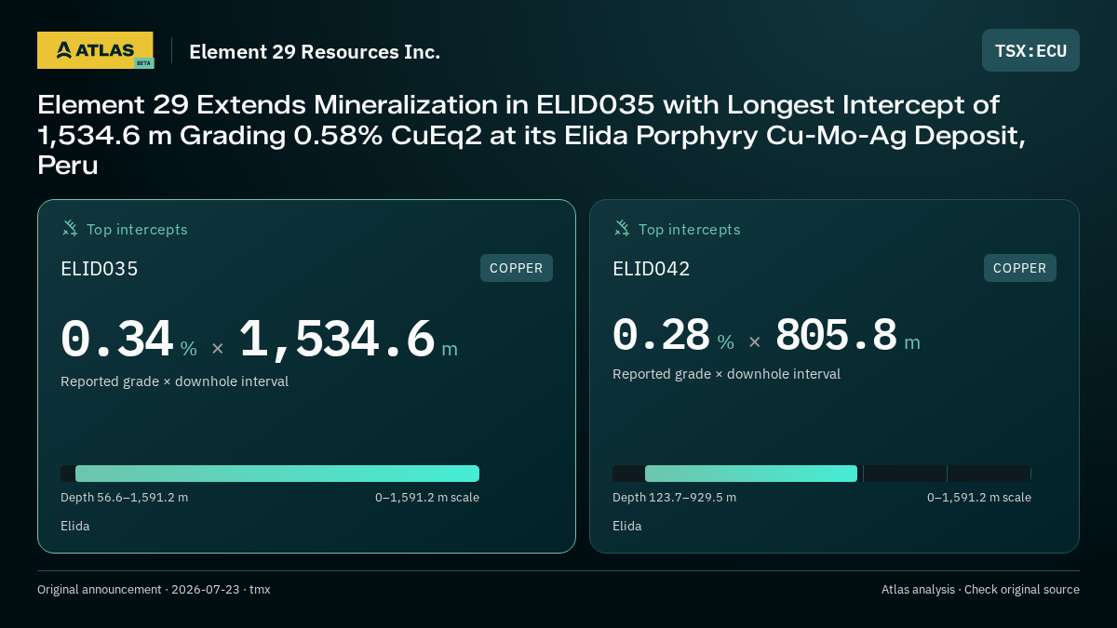Click the ELID042 depth interval bar
This screenshot has height=628, width=1117.
pyautogui.click(x=822, y=474)
